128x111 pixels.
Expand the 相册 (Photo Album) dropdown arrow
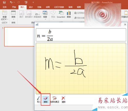point(45,19)
